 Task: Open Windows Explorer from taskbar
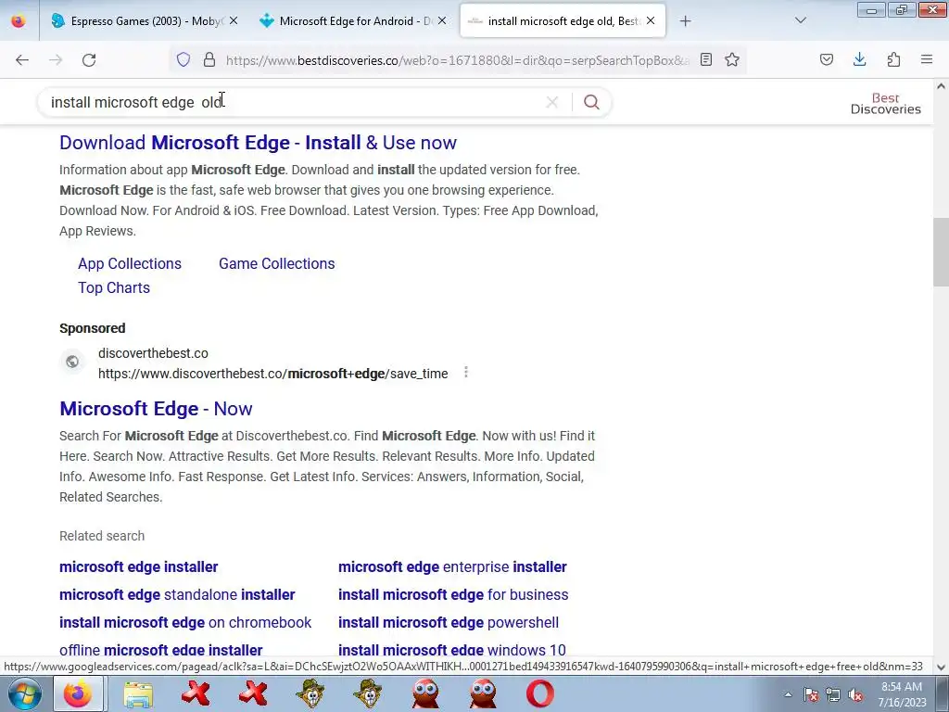tap(138, 693)
